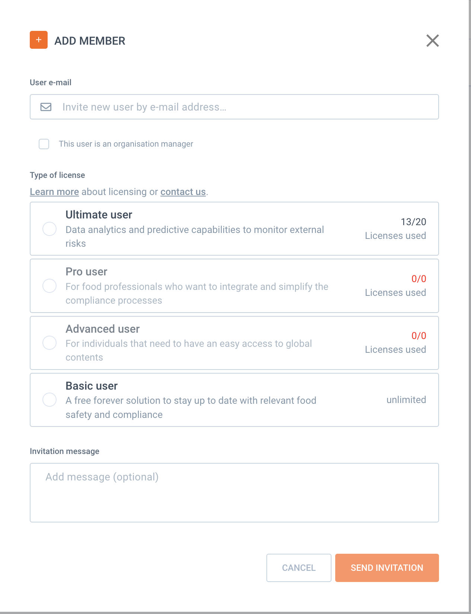This screenshot has height=614, width=471.
Task: Click the 13/20 licenses used count
Action: (x=413, y=222)
